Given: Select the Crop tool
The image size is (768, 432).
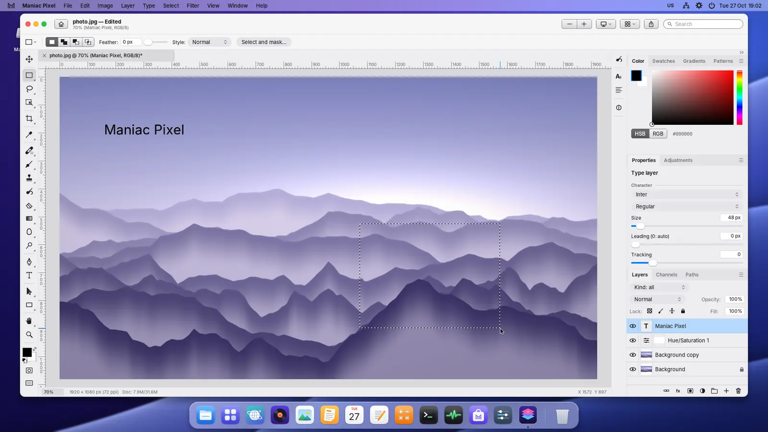Looking at the screenshot, I should (29, 119).
